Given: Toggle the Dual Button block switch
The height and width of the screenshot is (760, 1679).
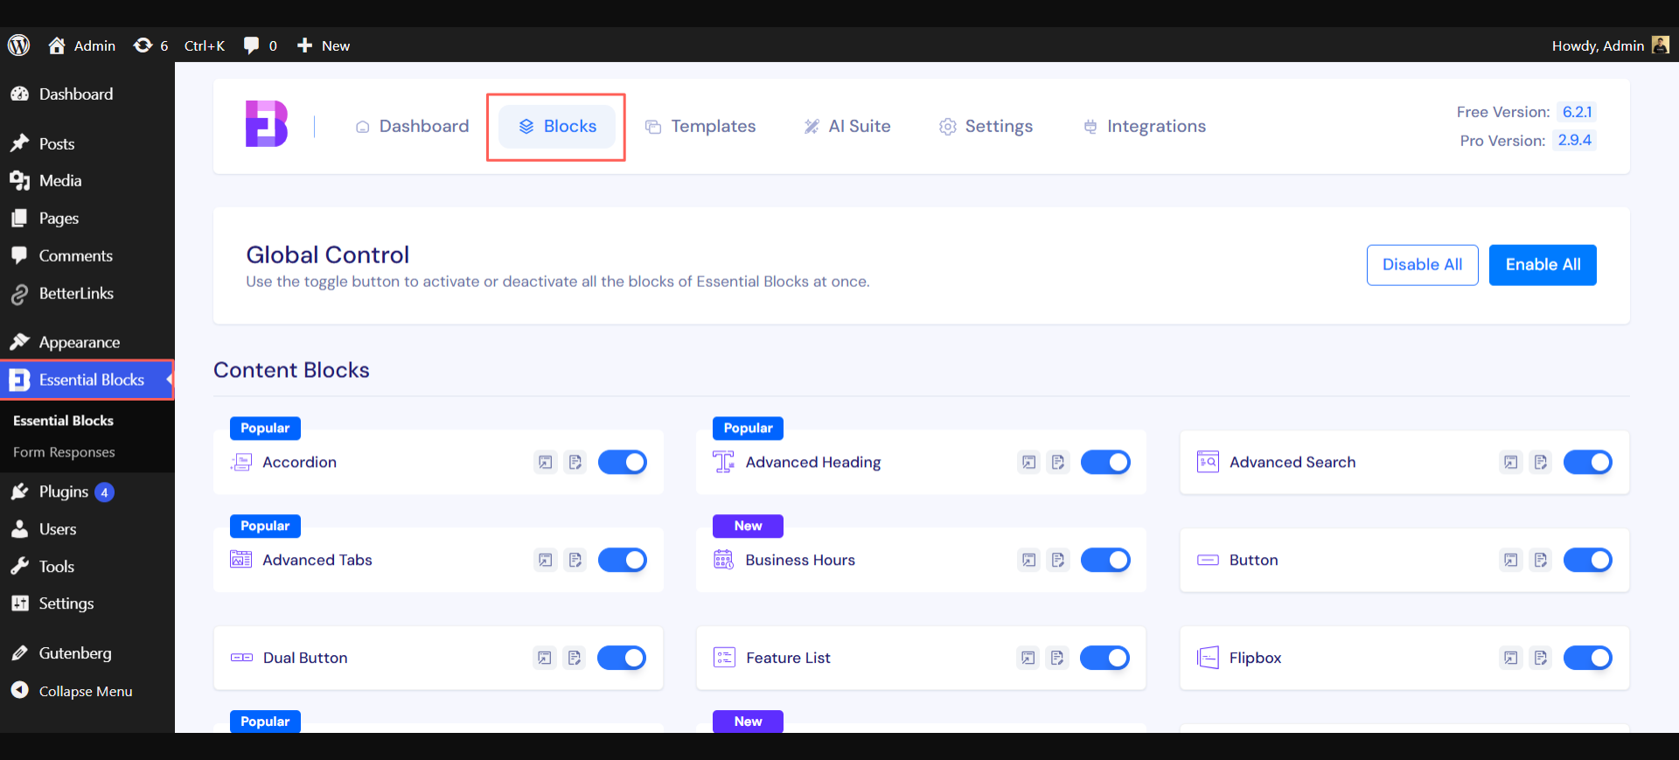Looking at the screenshot, I should tap(622, 658).
